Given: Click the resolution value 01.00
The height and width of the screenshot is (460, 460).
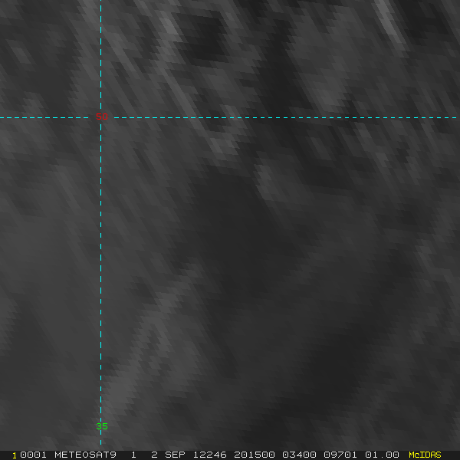Looking at the screenshot, I should point(382,455).
